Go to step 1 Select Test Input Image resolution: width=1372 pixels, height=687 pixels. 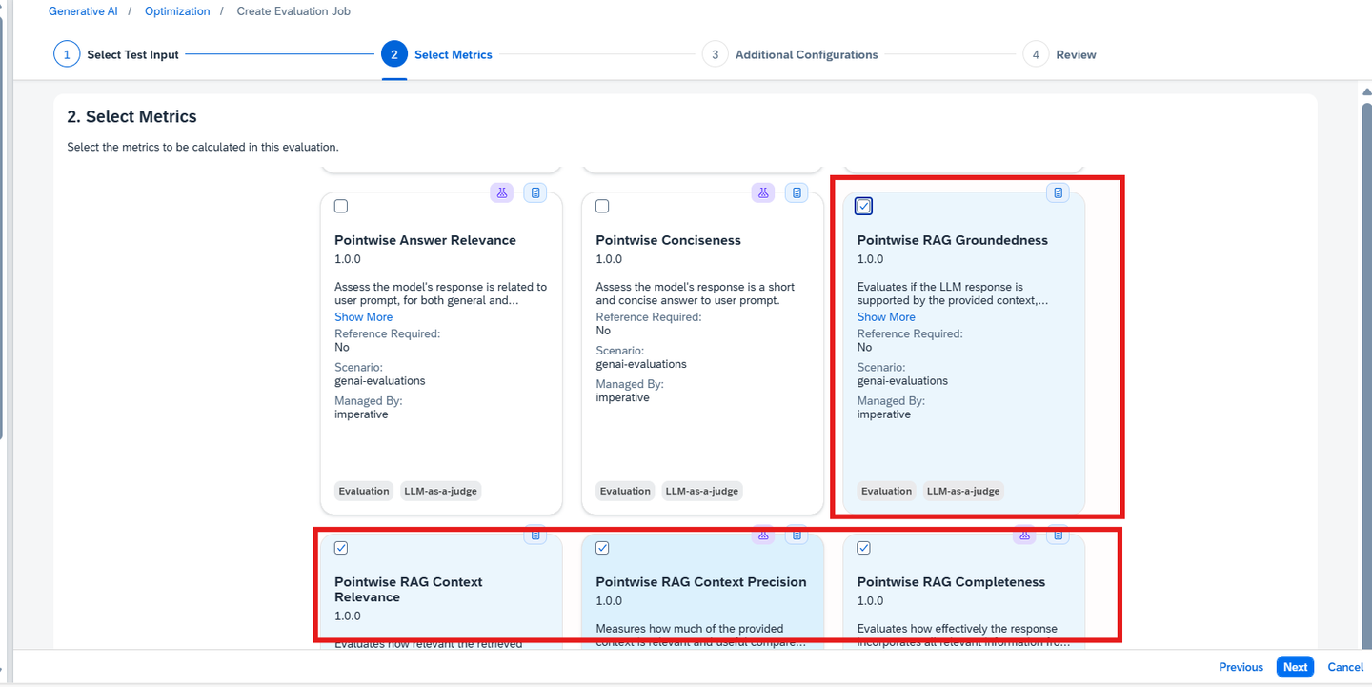116,54
